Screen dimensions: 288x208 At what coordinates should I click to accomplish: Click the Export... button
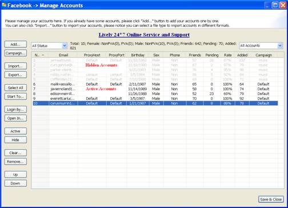click(15, 75)
